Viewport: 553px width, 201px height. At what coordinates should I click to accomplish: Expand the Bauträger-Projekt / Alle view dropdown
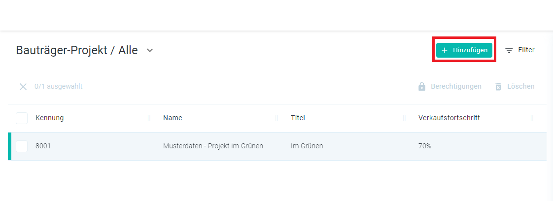150,50
